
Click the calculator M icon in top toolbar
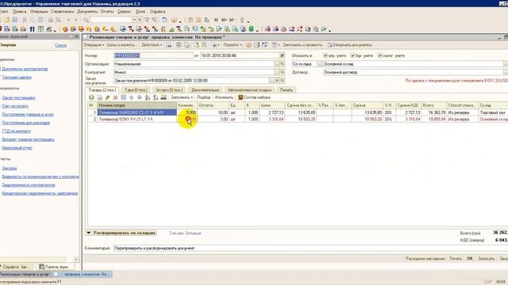point(216,20)
